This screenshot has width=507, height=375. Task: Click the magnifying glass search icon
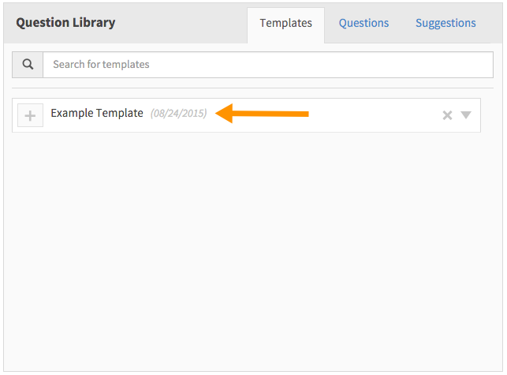pos(28,65)
